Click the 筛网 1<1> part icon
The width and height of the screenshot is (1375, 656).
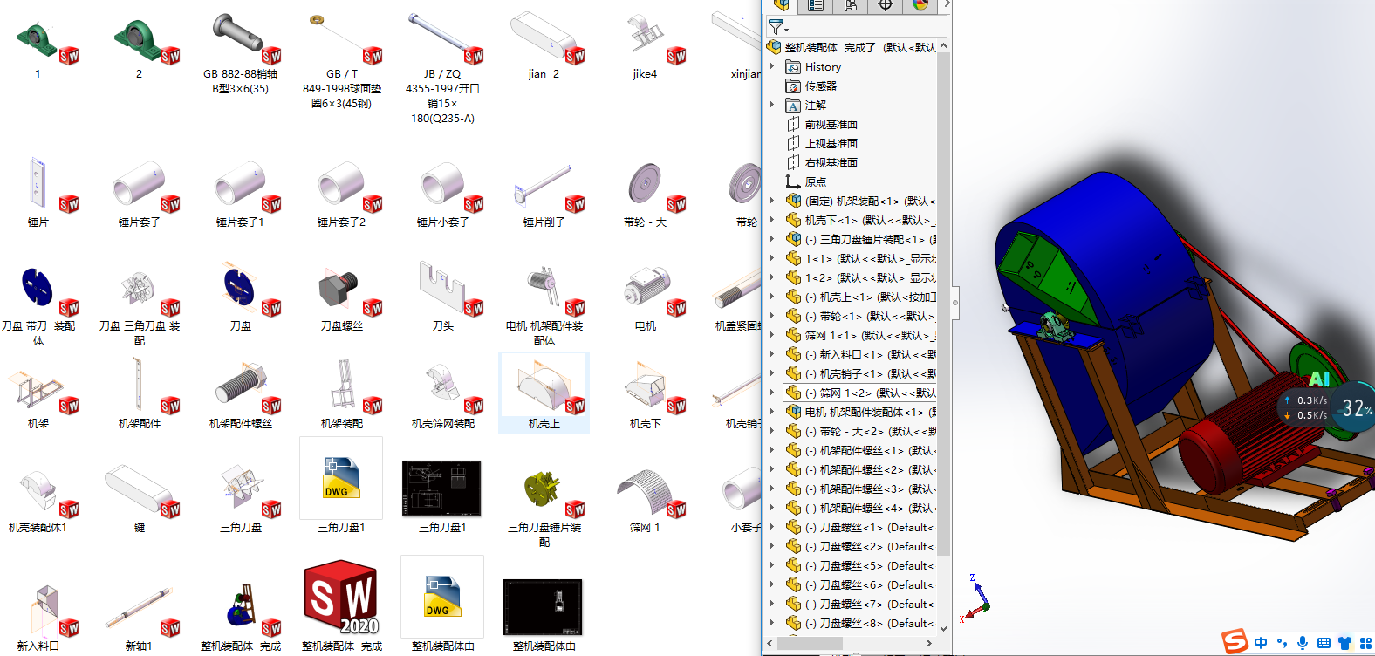click(793, 335)
